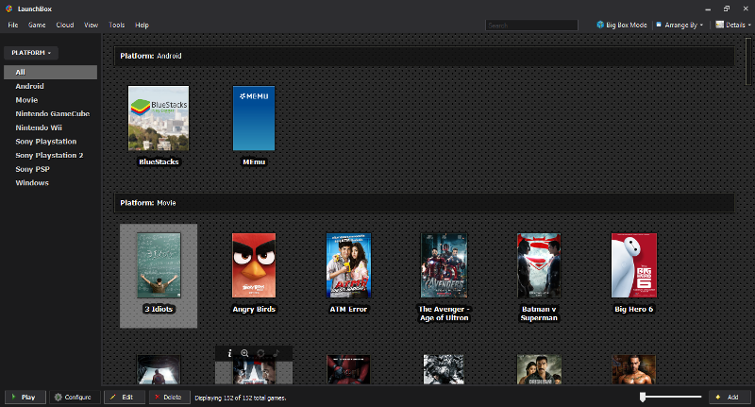Viewport: 755px width, 407px height.
Task: Select Windows platform in sidebar
Action: pyautogui.click(x=32, y=183)
